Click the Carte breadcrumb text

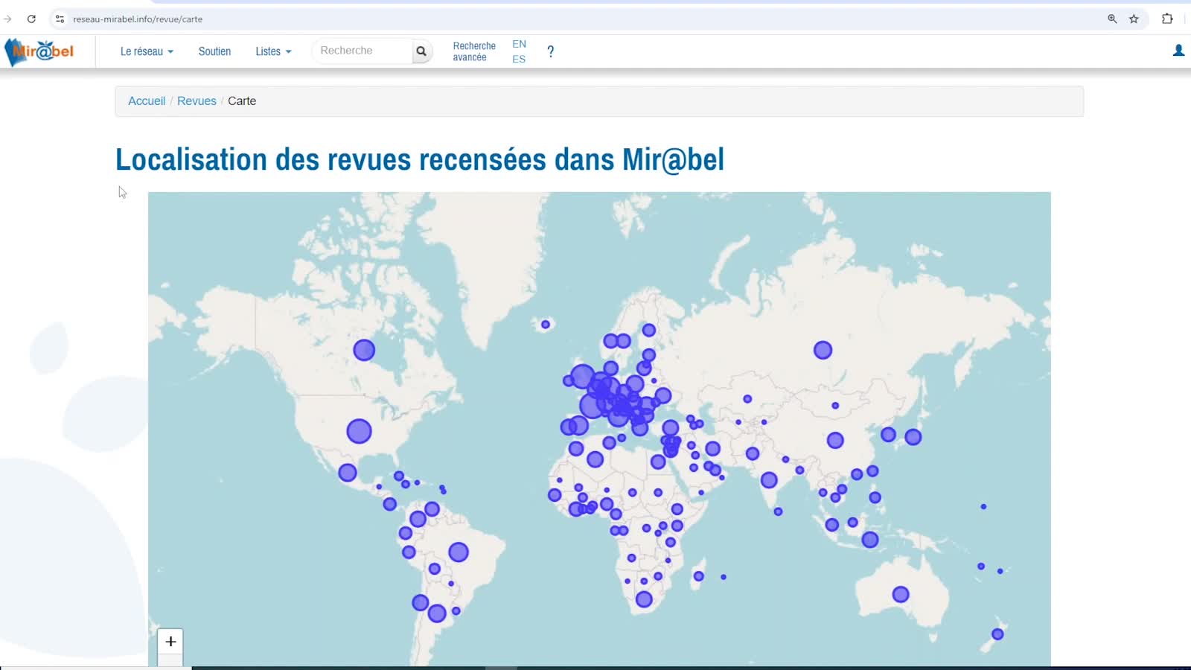tap(242, 101)
